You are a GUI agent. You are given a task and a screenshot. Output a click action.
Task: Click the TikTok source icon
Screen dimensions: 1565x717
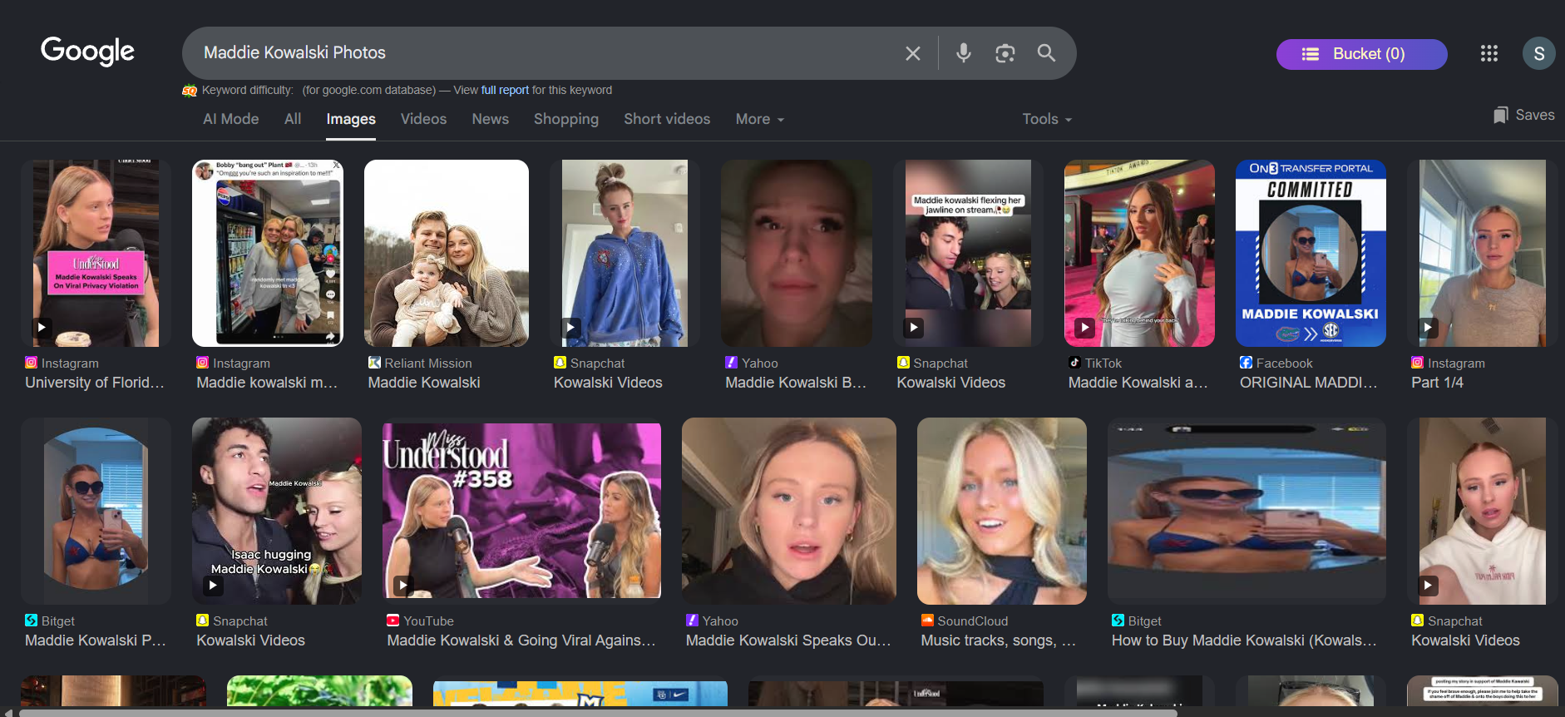pyautogui.click(x=1074, y=363)
